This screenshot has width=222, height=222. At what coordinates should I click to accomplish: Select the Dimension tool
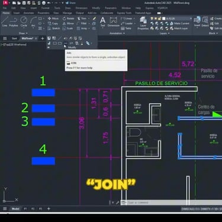pos(113,21)
